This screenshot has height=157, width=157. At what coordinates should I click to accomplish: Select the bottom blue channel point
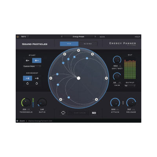[69, 97]
